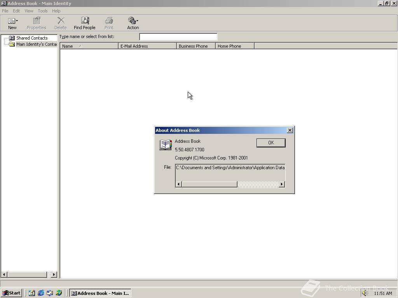Open the File menu

tap(5, 11)
